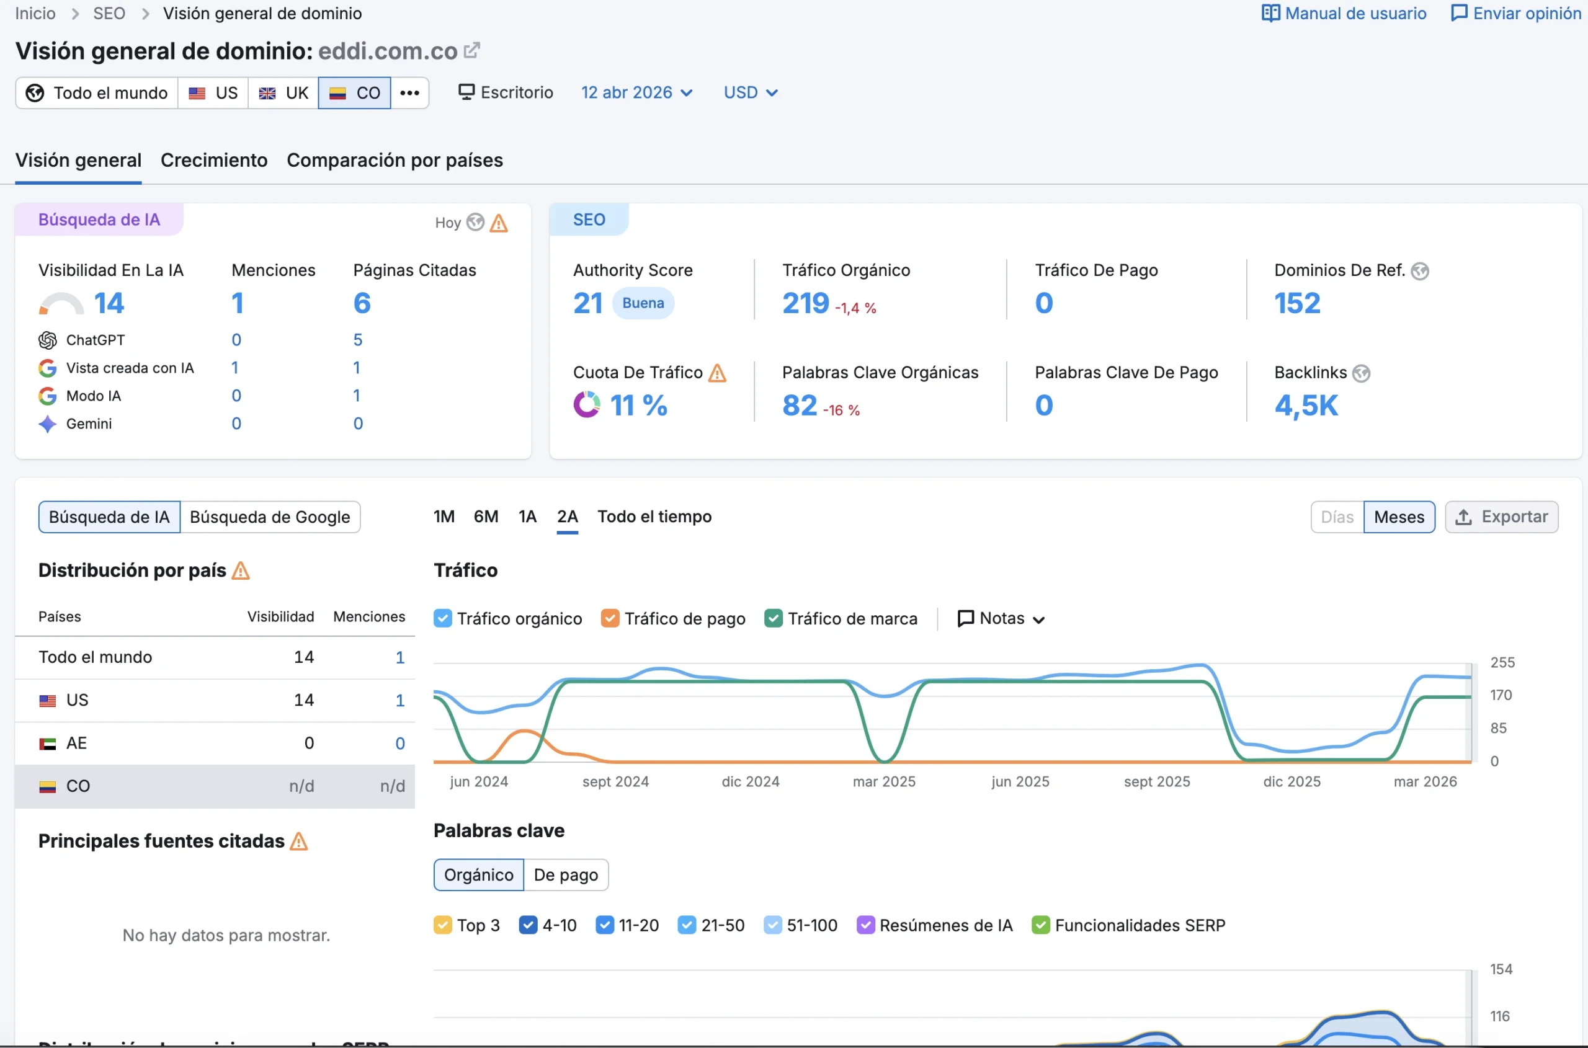Toggle 51-100 positions checkbox
Image resolution: width=1588 pixels, height=1048 pixels.
(772, 925)
